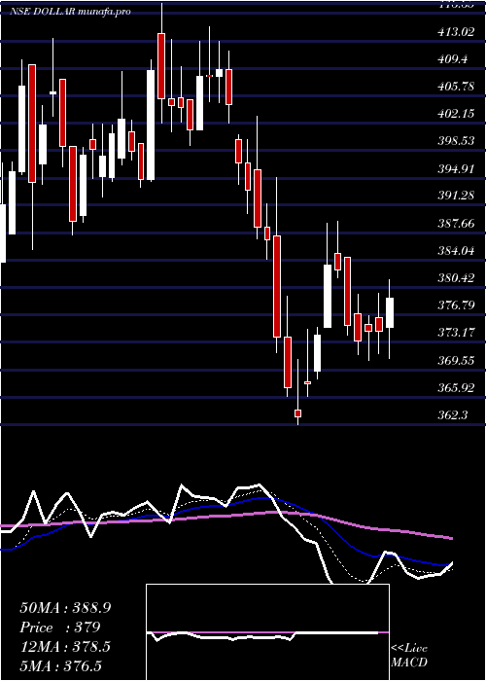This screenshot has width=486, height=681.
Task: Select the 376.79 price axis label
Action: (456, 305)
